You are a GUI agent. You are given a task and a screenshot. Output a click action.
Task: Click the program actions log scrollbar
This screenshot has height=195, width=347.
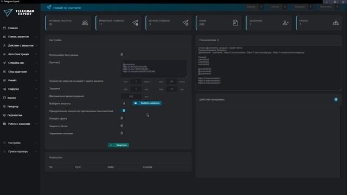click(x=340, y=141)
